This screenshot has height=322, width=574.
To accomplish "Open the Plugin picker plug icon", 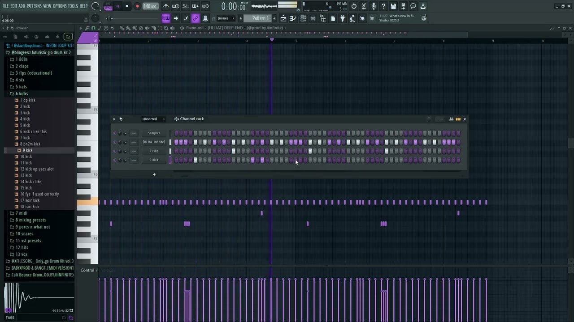I will coord(343,18).
